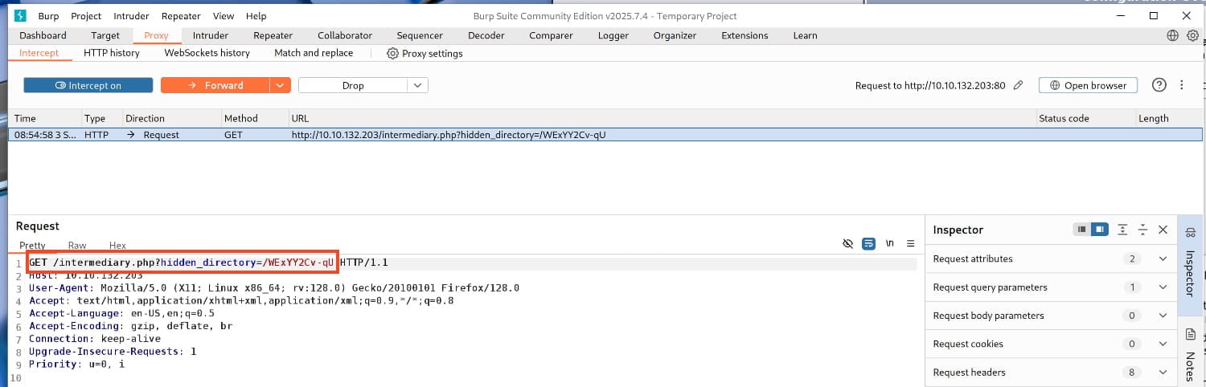Click the help question mark icon
The height and width of the screenshot is (387, 1206).
point(1159,85)
